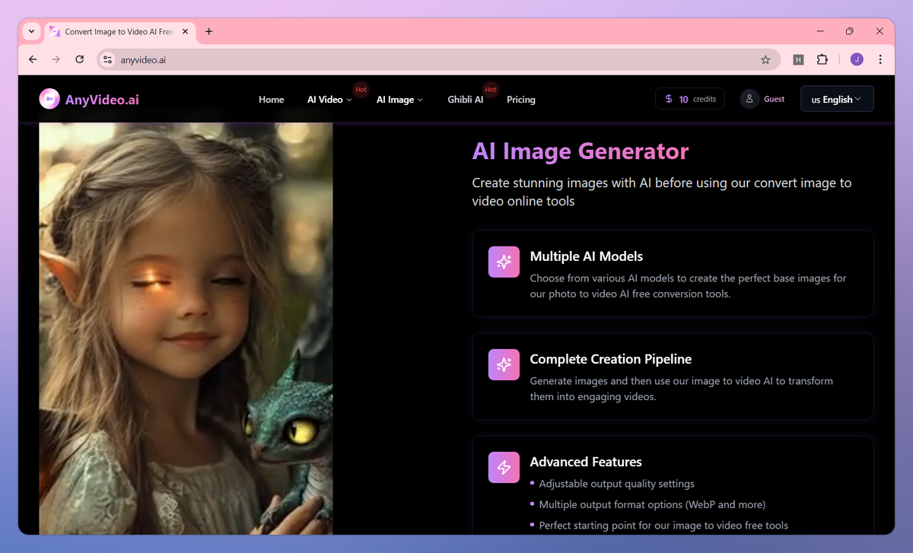This screenshot has height=553, width=913.
Task: Reload the page with the refresh icon
Action: click(x=79, y=59)
